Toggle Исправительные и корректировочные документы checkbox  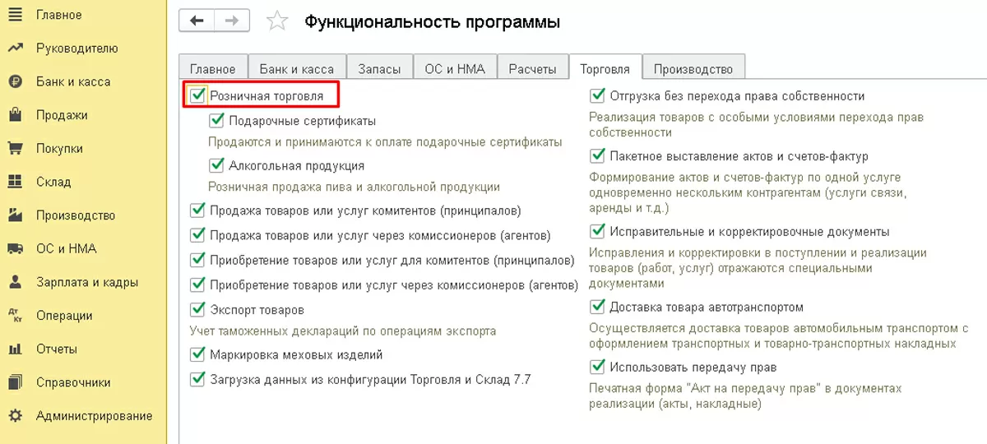(x=598, y=232)
